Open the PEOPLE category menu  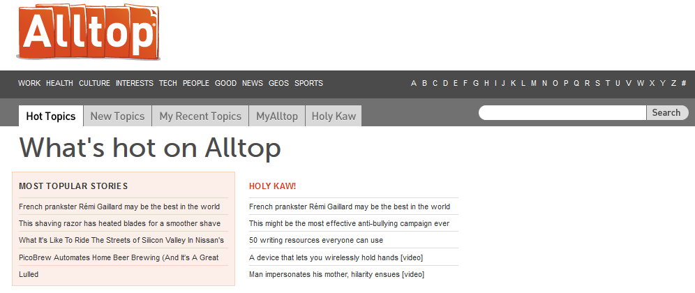(x=196, y=83)
